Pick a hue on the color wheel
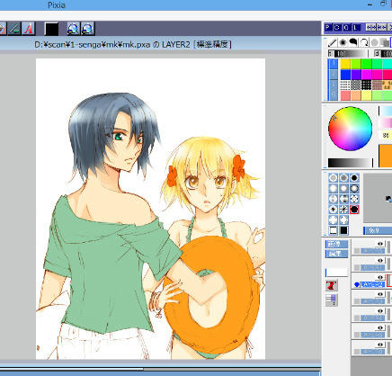This screenshot has height=376, width=392. coord(350,129)
